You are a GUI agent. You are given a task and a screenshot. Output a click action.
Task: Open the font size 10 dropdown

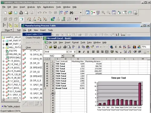click(75, 52)
